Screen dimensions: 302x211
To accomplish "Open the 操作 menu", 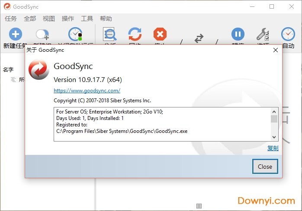I will click(x=68, y=19).
